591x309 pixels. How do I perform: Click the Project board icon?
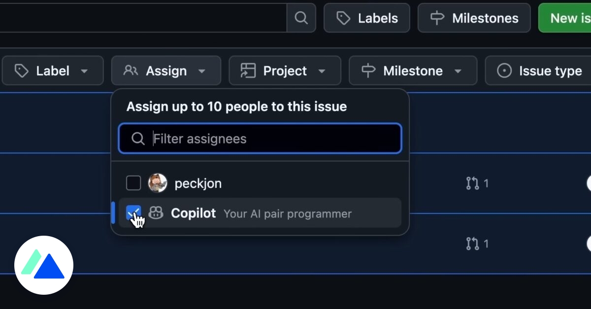(x=249, y=70)
